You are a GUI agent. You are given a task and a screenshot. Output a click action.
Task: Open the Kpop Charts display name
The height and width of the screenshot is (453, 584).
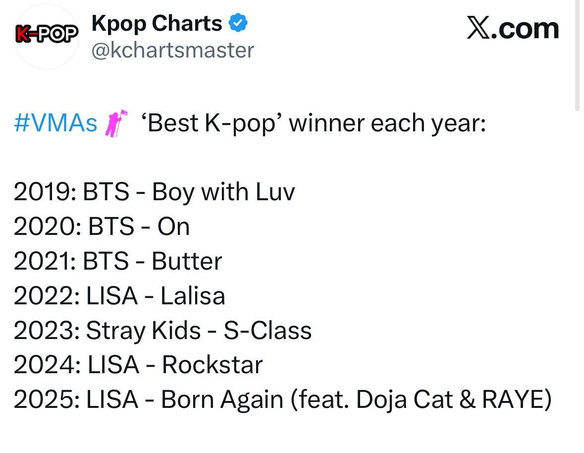pyautogui.click(x=157, y=23)
